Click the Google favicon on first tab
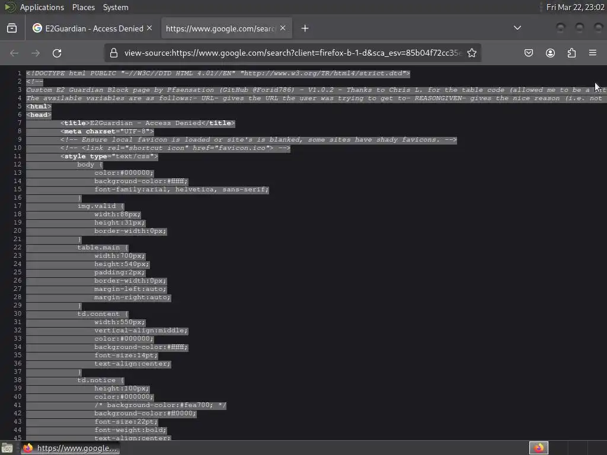 pos(37,28)
